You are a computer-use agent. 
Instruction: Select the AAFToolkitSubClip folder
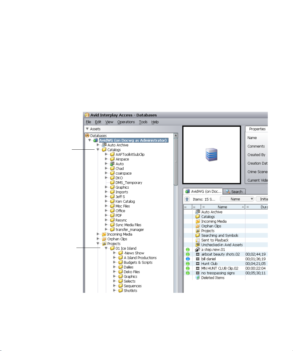pos(130,155)
